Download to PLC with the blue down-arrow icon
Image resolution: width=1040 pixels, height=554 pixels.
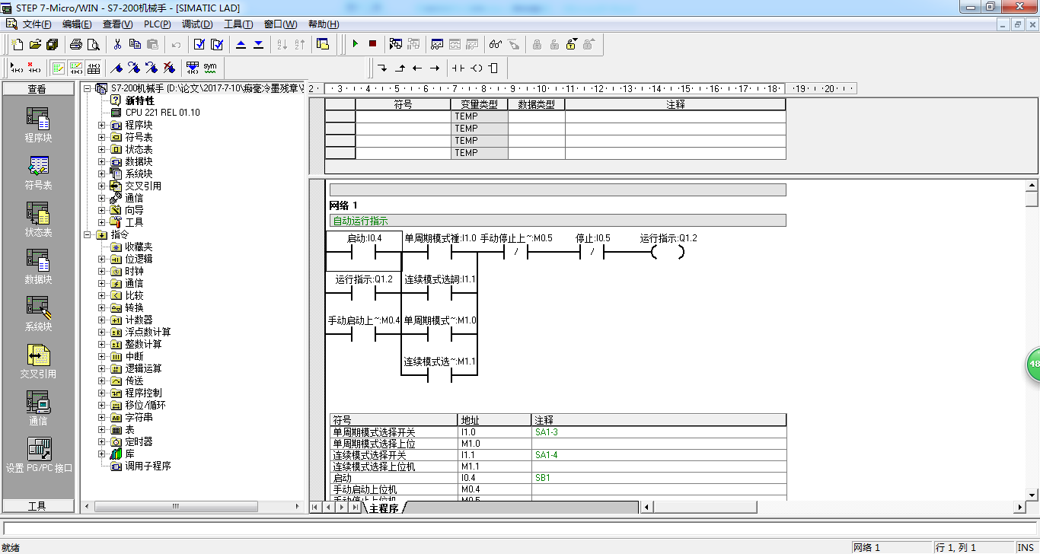[x=259, y=44]
